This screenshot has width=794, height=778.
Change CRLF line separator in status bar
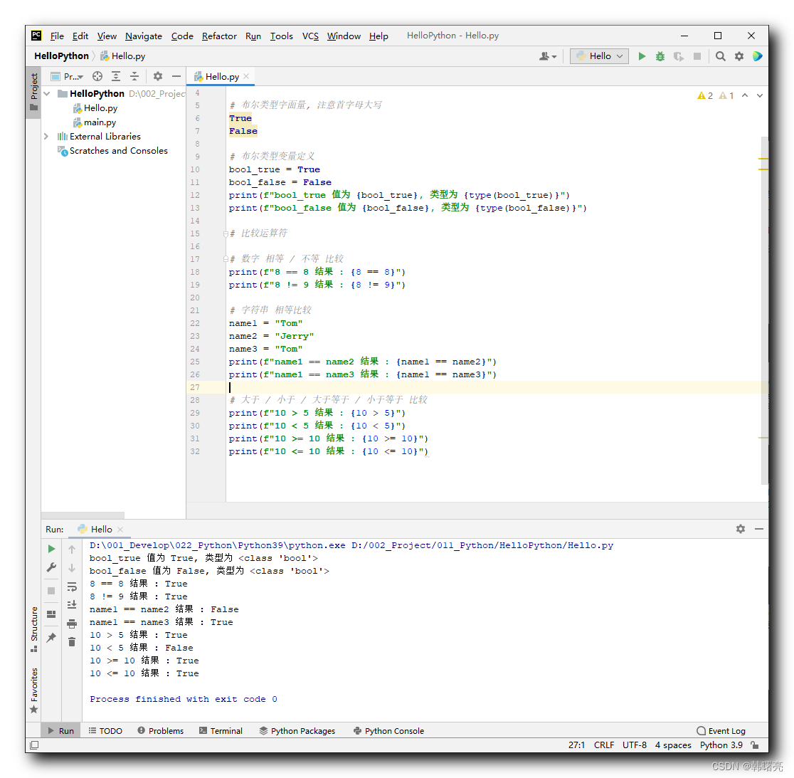(x=603, y=745)
